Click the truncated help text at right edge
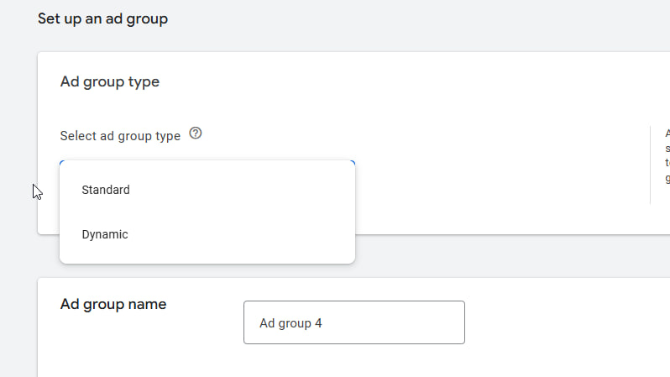Image resolution: width=670 pixels, height=377 pixels. pyautogui.click(x=667, y=134)
